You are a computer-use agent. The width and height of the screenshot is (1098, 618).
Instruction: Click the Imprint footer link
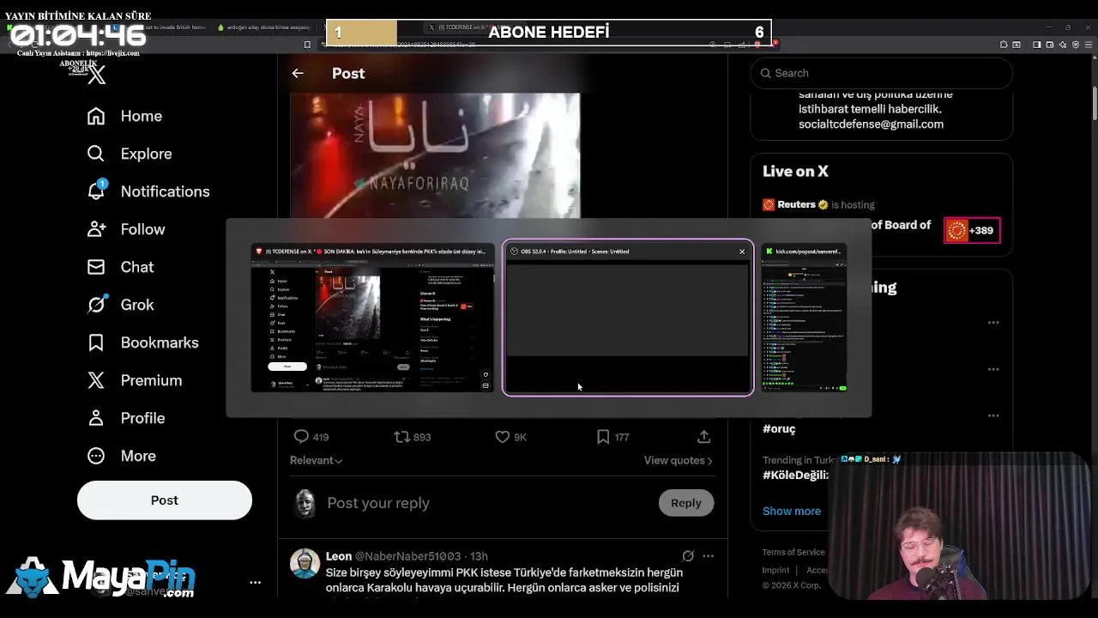point(775,570)
